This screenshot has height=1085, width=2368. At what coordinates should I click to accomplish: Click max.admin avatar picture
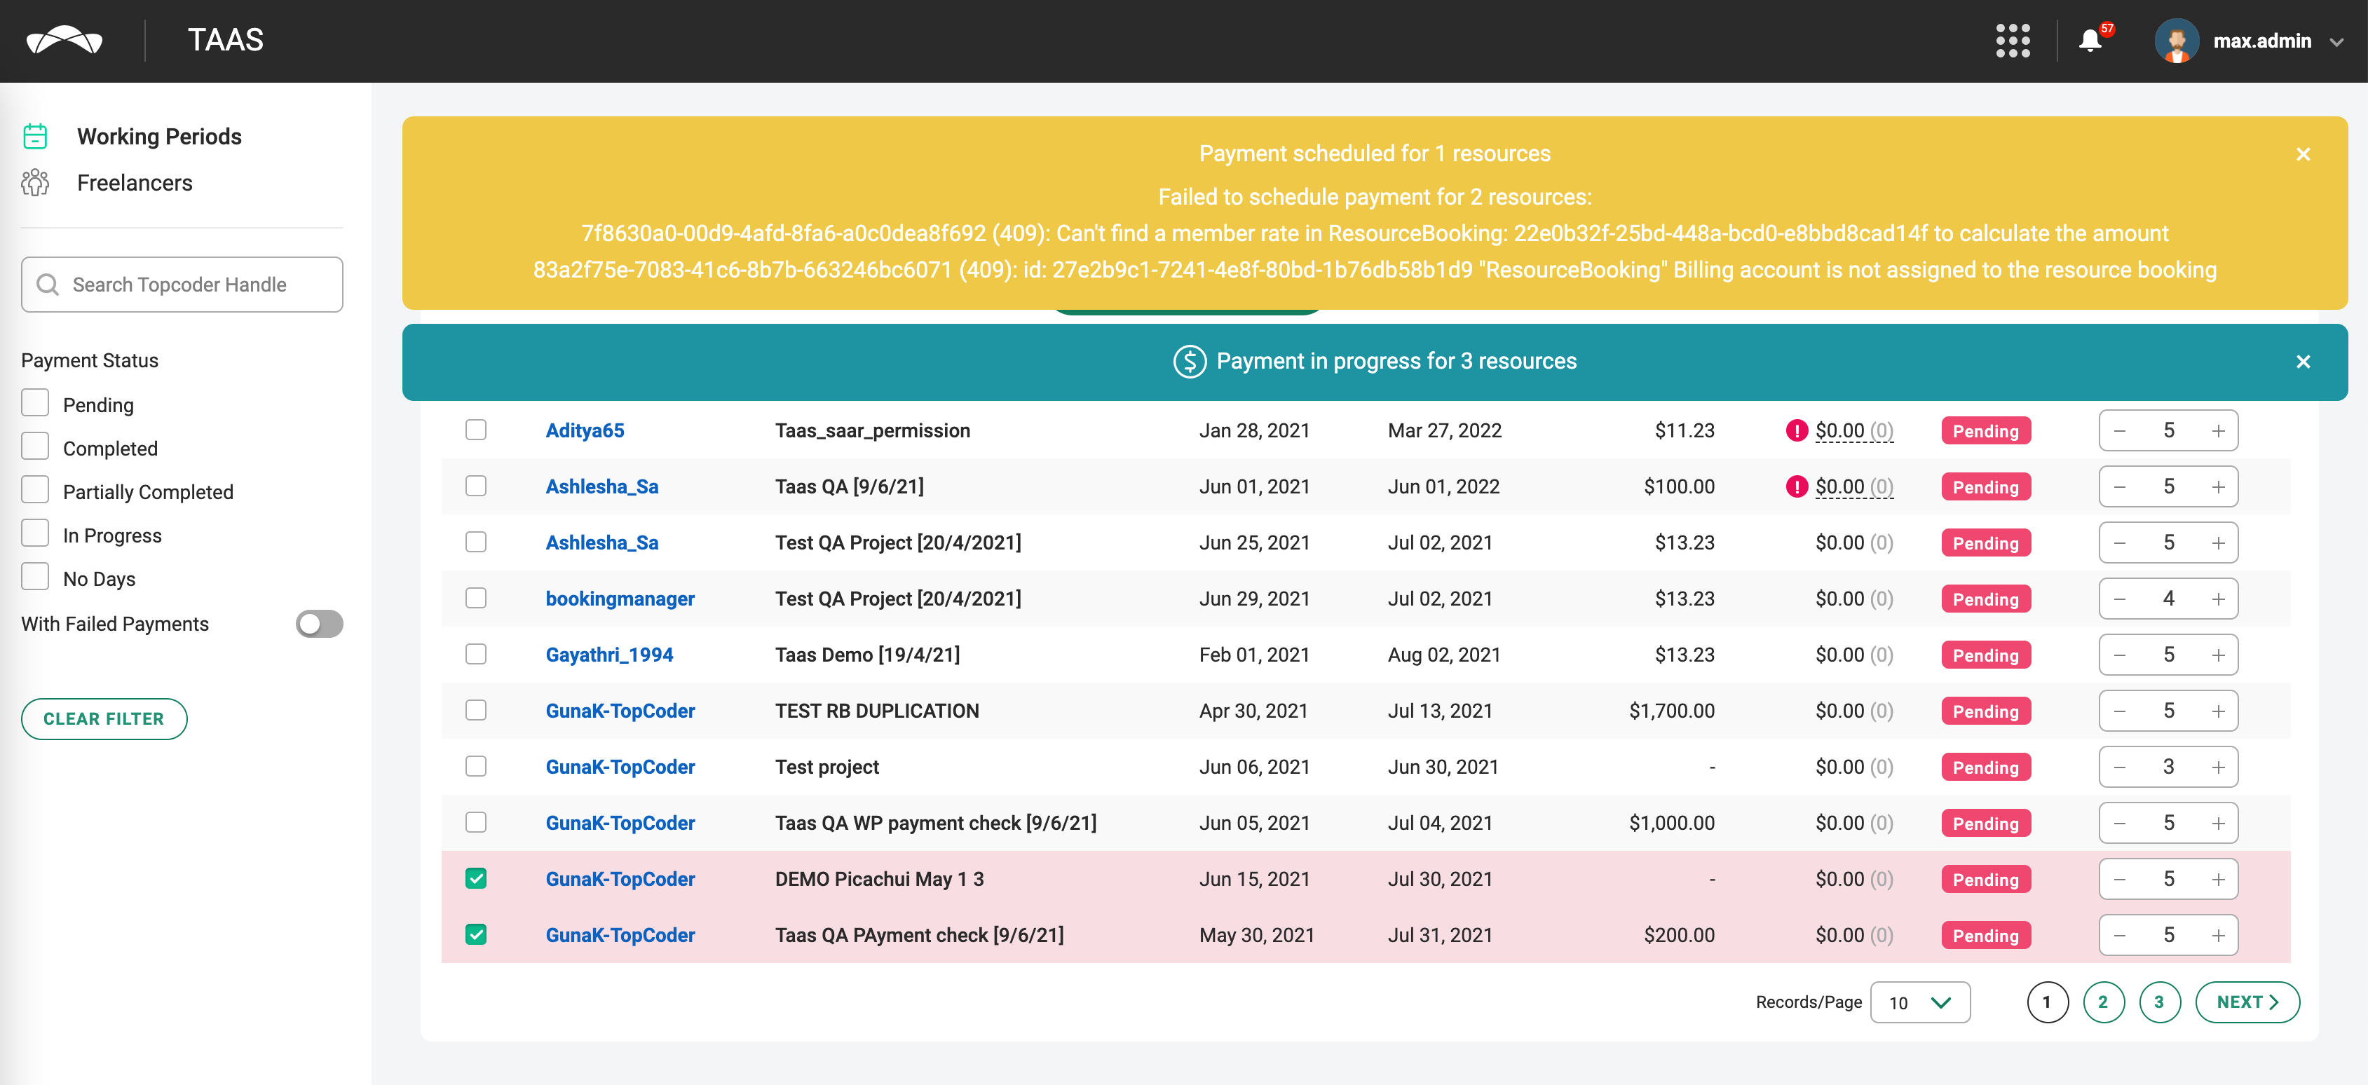pyautogui.click(x=2176, y=41)
